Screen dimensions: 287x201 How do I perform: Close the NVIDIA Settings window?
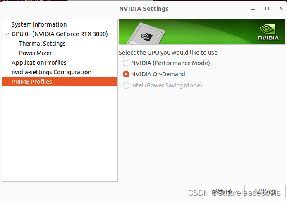(281, 8)
